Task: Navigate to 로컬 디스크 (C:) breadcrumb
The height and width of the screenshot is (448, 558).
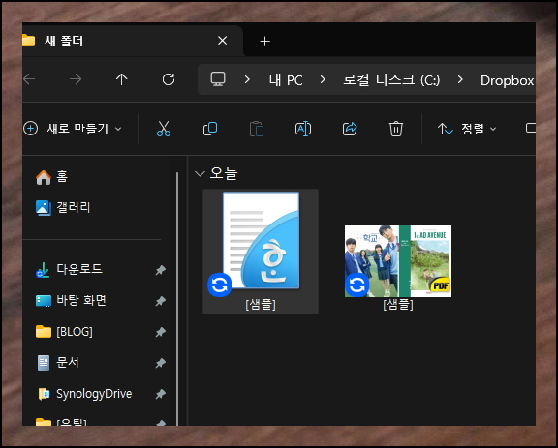Action: click(x=391, y=79)
